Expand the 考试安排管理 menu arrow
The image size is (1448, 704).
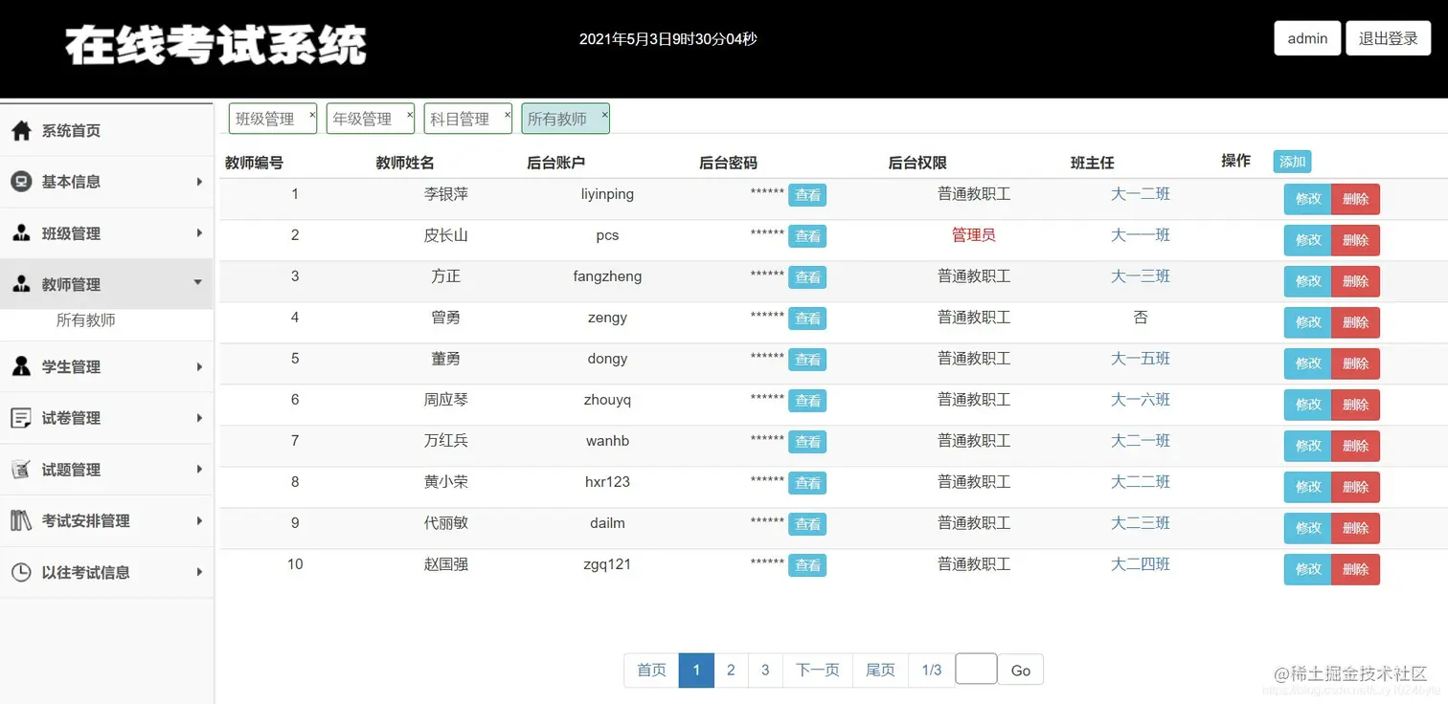[x=199, y=520]
